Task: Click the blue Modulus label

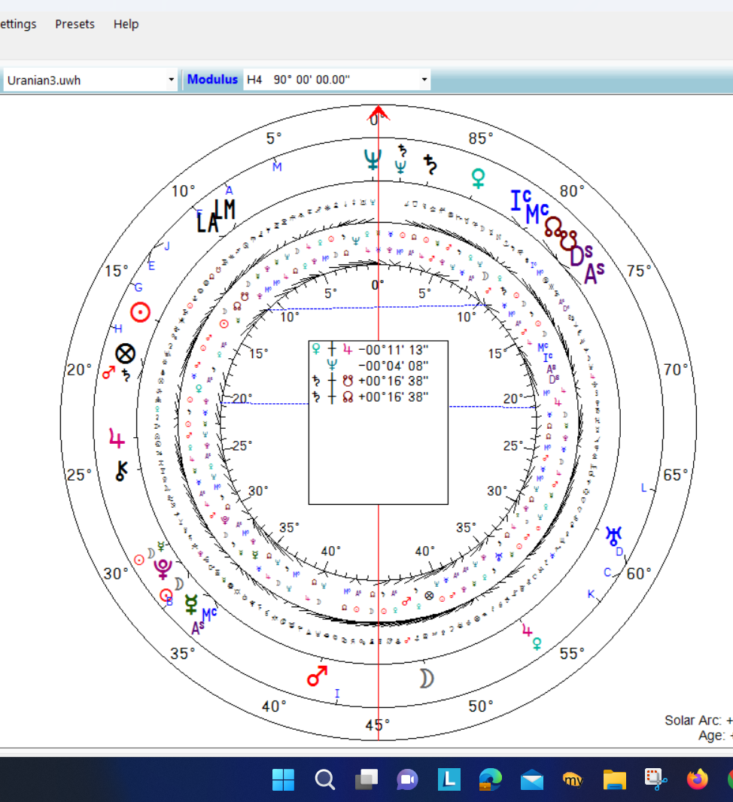Action: click(x=212, y=80)
